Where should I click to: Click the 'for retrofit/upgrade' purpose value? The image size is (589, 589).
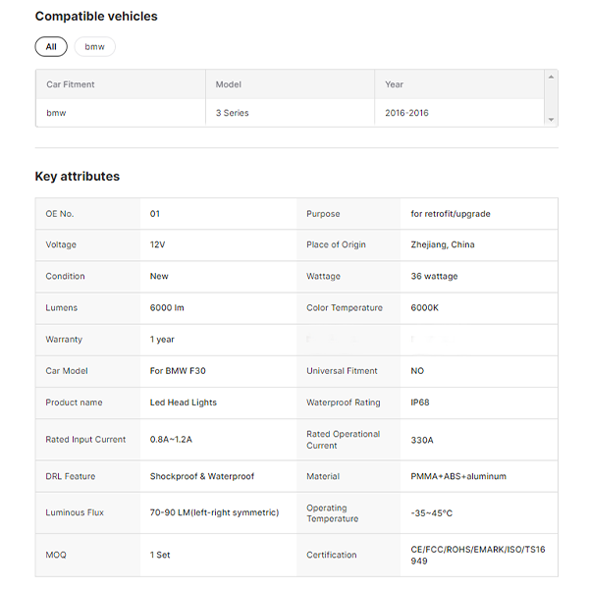pos(451,214)
